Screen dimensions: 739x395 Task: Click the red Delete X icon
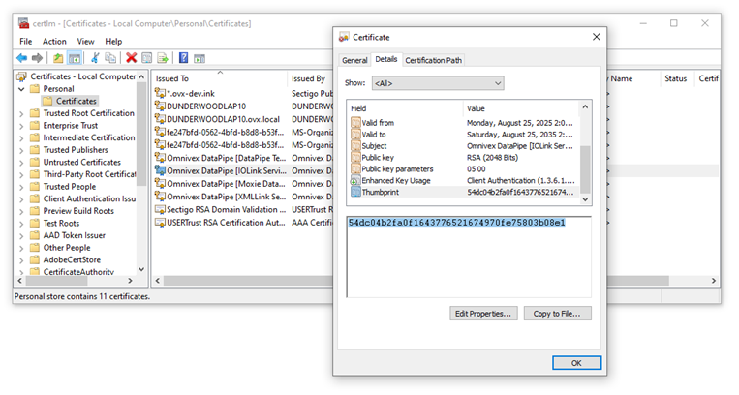click(x=131, y=58)
